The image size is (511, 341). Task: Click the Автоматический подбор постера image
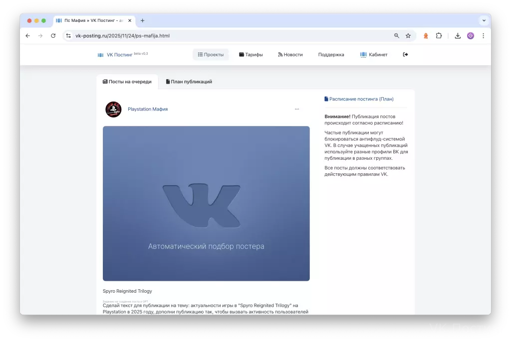pyautogui.click(x=206, y=204)
